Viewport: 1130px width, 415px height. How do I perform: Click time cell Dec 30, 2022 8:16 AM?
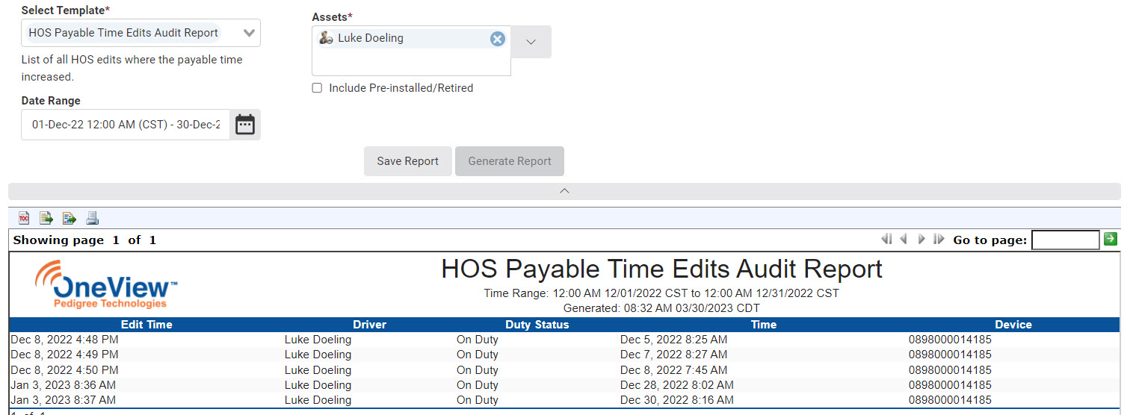point(677,400)
